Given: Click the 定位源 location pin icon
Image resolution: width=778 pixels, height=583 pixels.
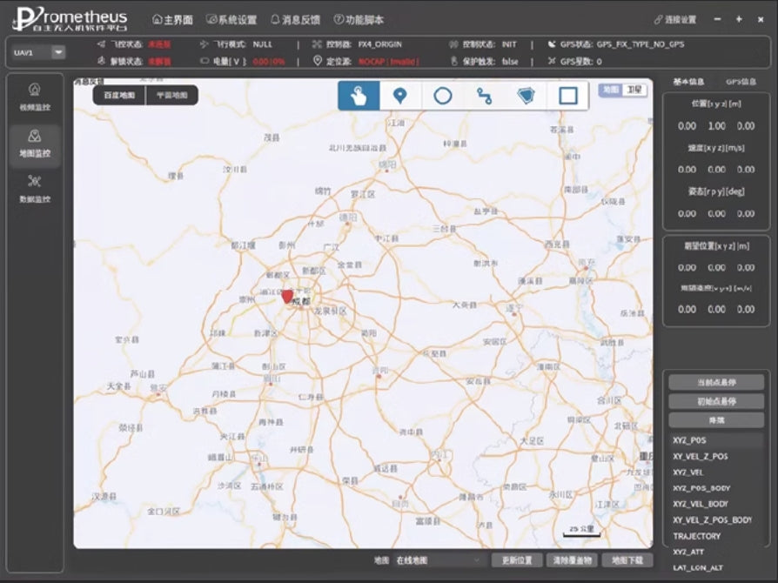Looking at the screenshot, I should coord(318,61).
